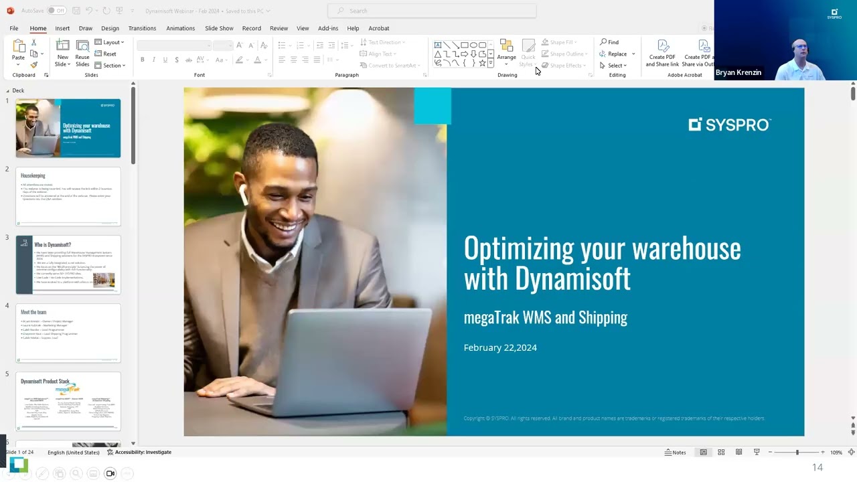Select the Format Painter brush icon
Image resolution: width=857 pixels, height=482 pixels.
[x=33, y=65]
